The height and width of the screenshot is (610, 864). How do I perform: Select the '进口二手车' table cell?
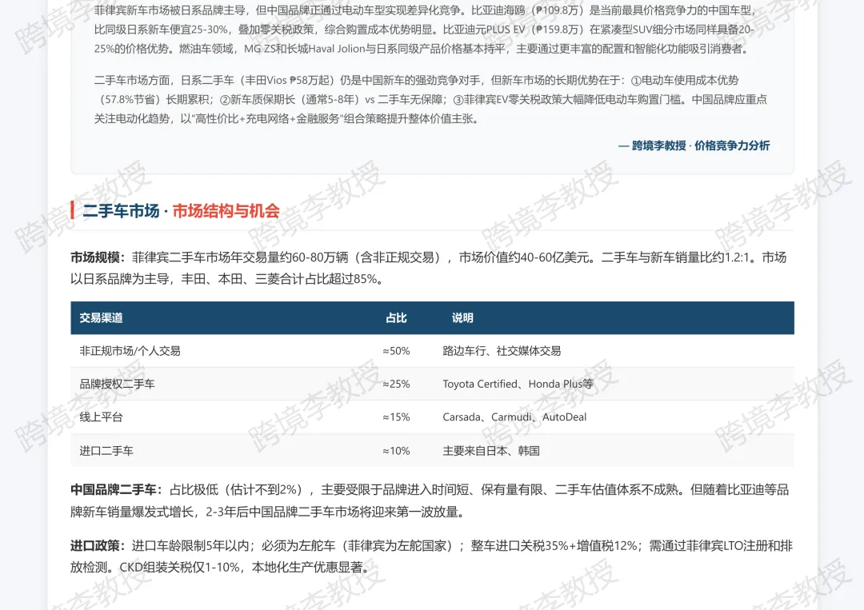tap(106, 450)
